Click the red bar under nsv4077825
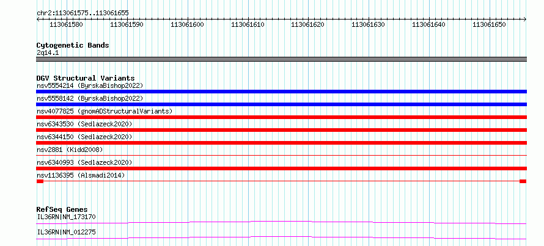Screen dimensions: 544x246 point(281,117)
